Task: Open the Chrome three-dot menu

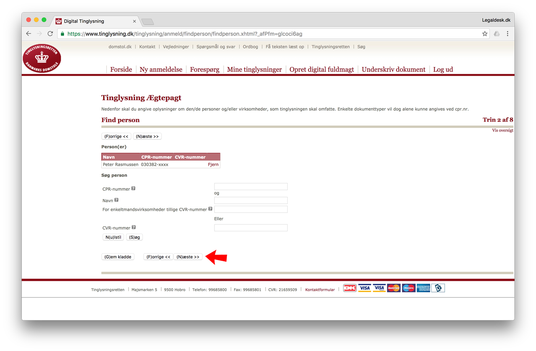Action: 508,33
